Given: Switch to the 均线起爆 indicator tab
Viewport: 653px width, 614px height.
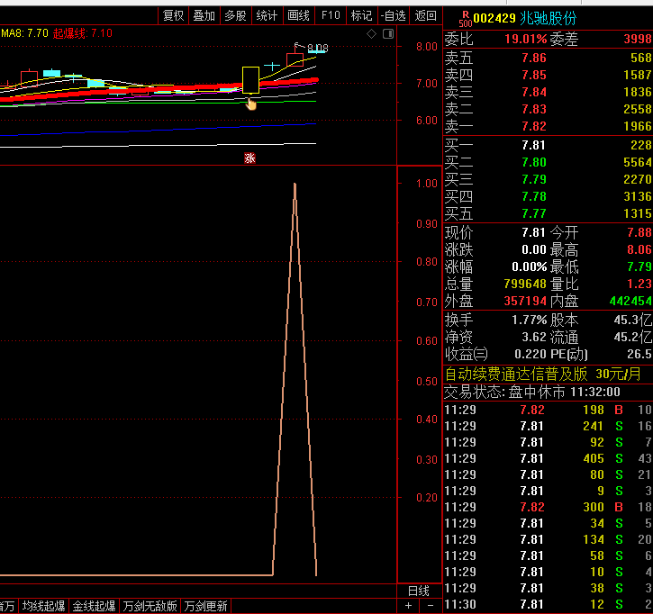Looking at the screenshot, I should [44, 606].
